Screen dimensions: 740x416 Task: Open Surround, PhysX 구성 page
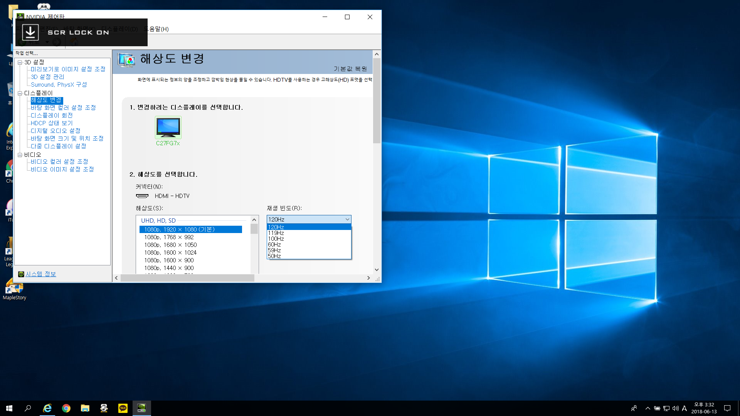pos(59,85)
